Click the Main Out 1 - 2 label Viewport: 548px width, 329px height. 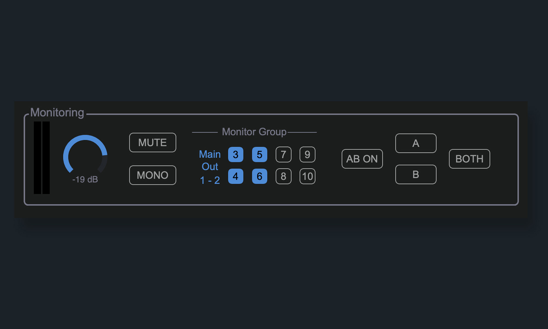coord(210,167)
